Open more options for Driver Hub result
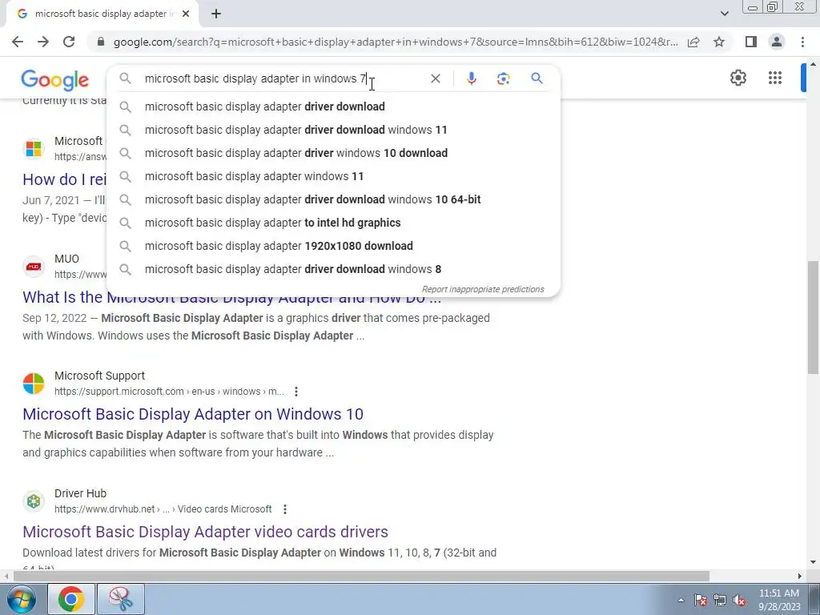Viewport: 820px width, 615px height. pos(284,509)
